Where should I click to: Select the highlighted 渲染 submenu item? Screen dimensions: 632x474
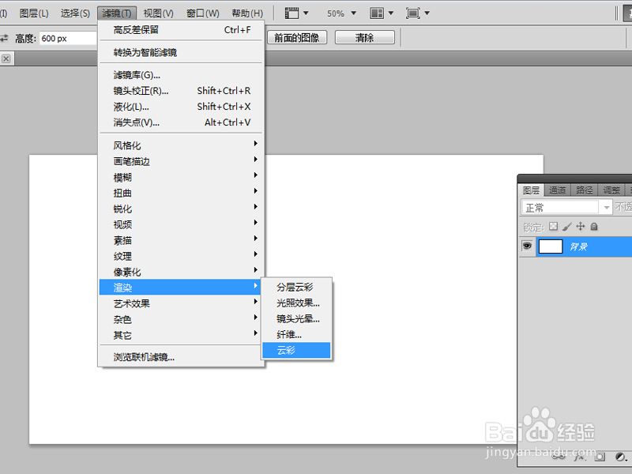tap(182, 288)
